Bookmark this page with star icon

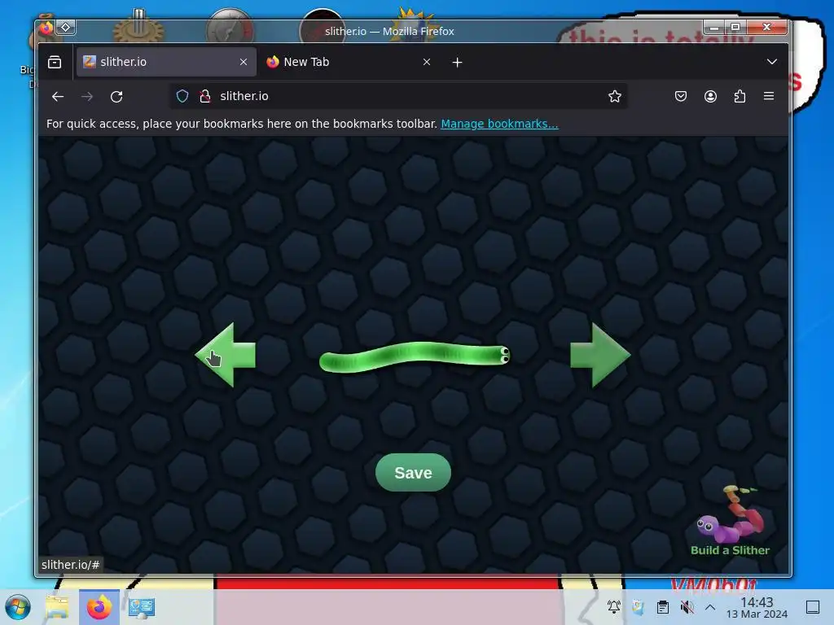(x=615, y=96)
